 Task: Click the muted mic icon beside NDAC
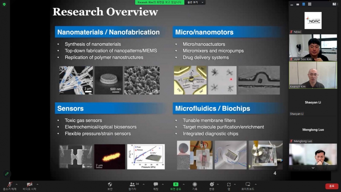pyautogui.click(x=291, y=32)
